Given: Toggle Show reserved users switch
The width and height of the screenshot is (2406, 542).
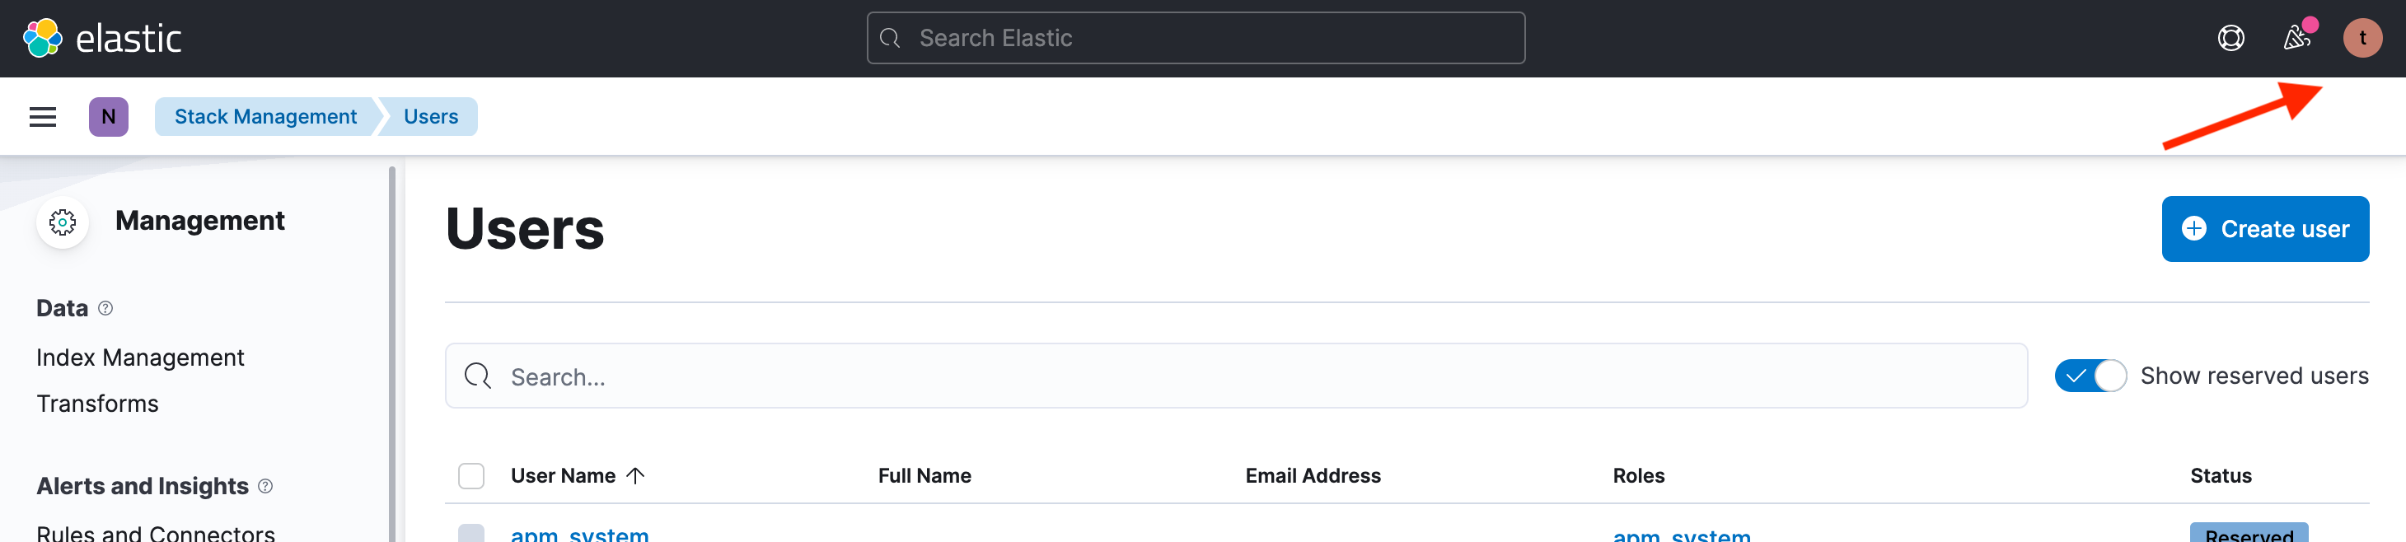Looking at the screenshot, I should coord(2090,376).
